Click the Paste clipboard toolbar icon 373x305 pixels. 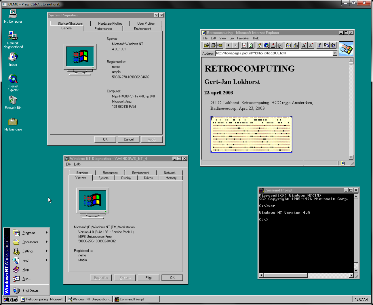[x=333, y=45]
